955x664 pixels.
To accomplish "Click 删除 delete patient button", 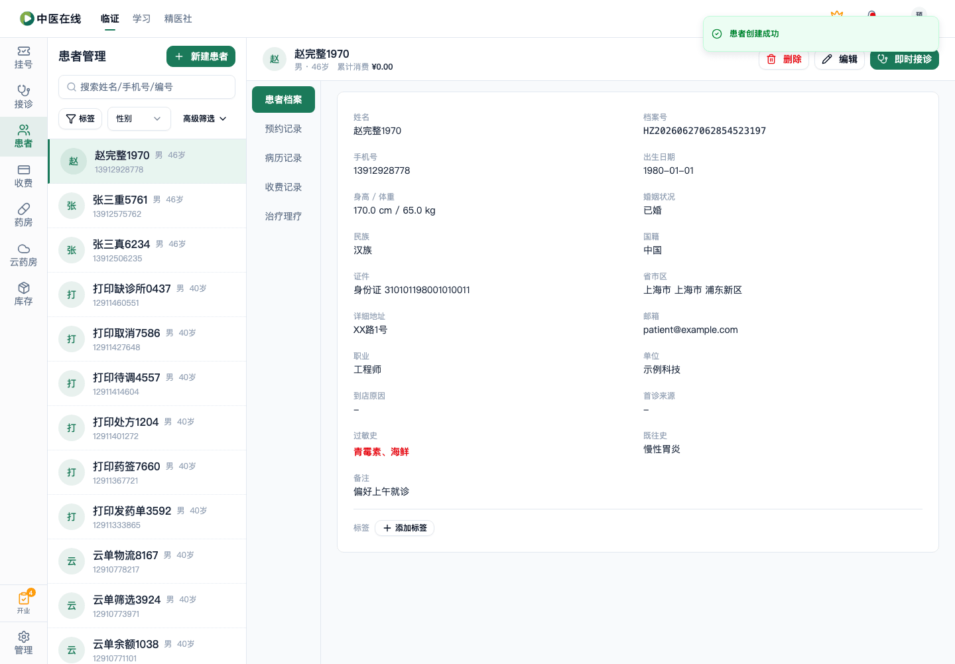I will coord(784,59).
